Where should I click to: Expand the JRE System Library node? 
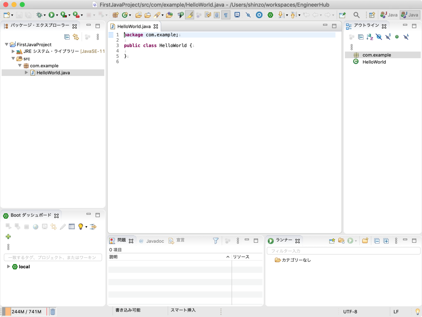point(13,51)
